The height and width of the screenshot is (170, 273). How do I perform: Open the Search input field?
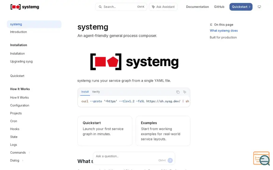(x=121, y=7)
